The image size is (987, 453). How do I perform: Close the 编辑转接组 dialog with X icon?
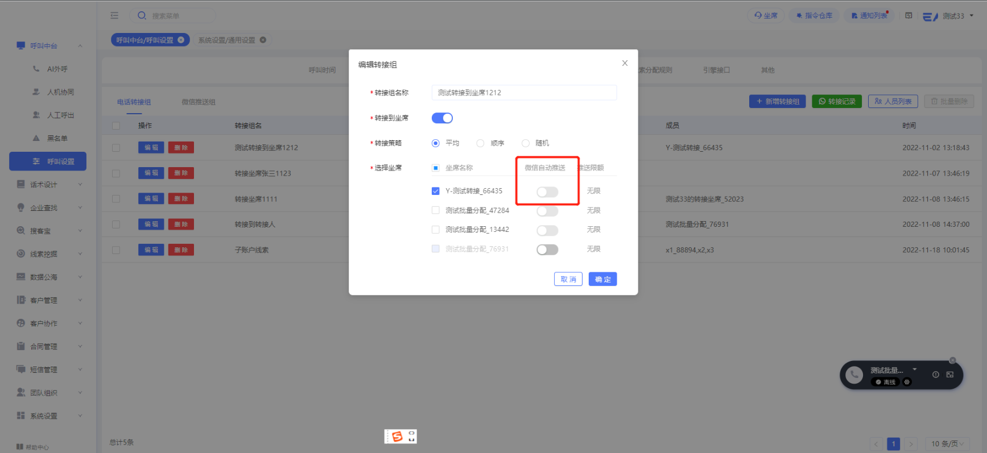click(625, 63)
